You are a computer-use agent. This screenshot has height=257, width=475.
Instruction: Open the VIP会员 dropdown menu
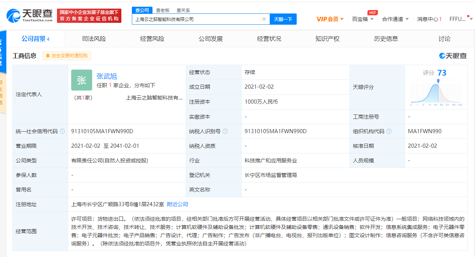coord(329,19)
